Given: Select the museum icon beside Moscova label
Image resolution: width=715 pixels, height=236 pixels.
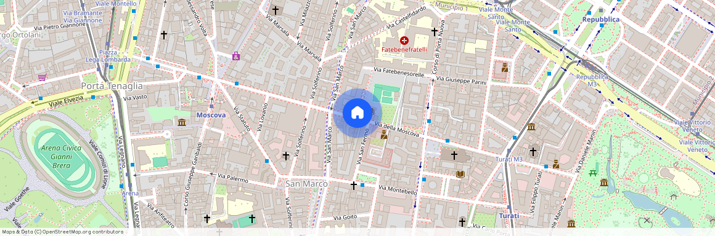Looking at the screenshot, I should click(182, 122).
